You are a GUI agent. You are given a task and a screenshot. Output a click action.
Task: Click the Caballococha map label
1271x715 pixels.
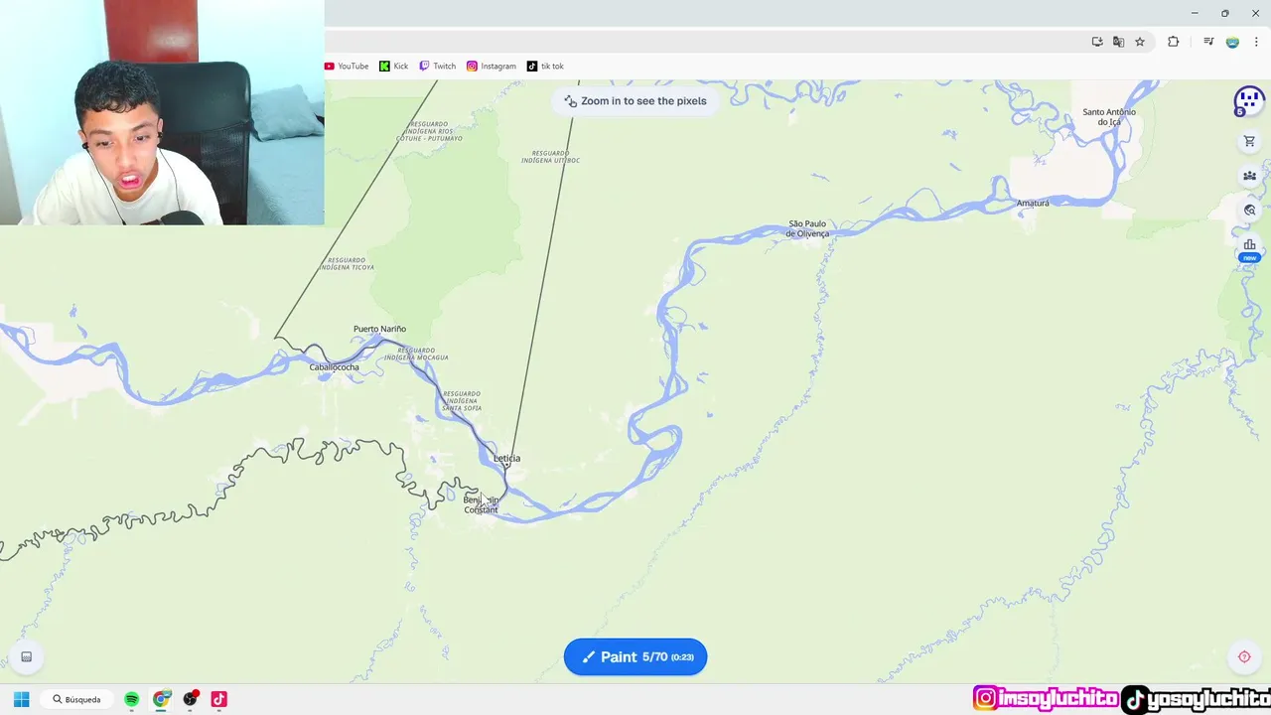point(334,367)
